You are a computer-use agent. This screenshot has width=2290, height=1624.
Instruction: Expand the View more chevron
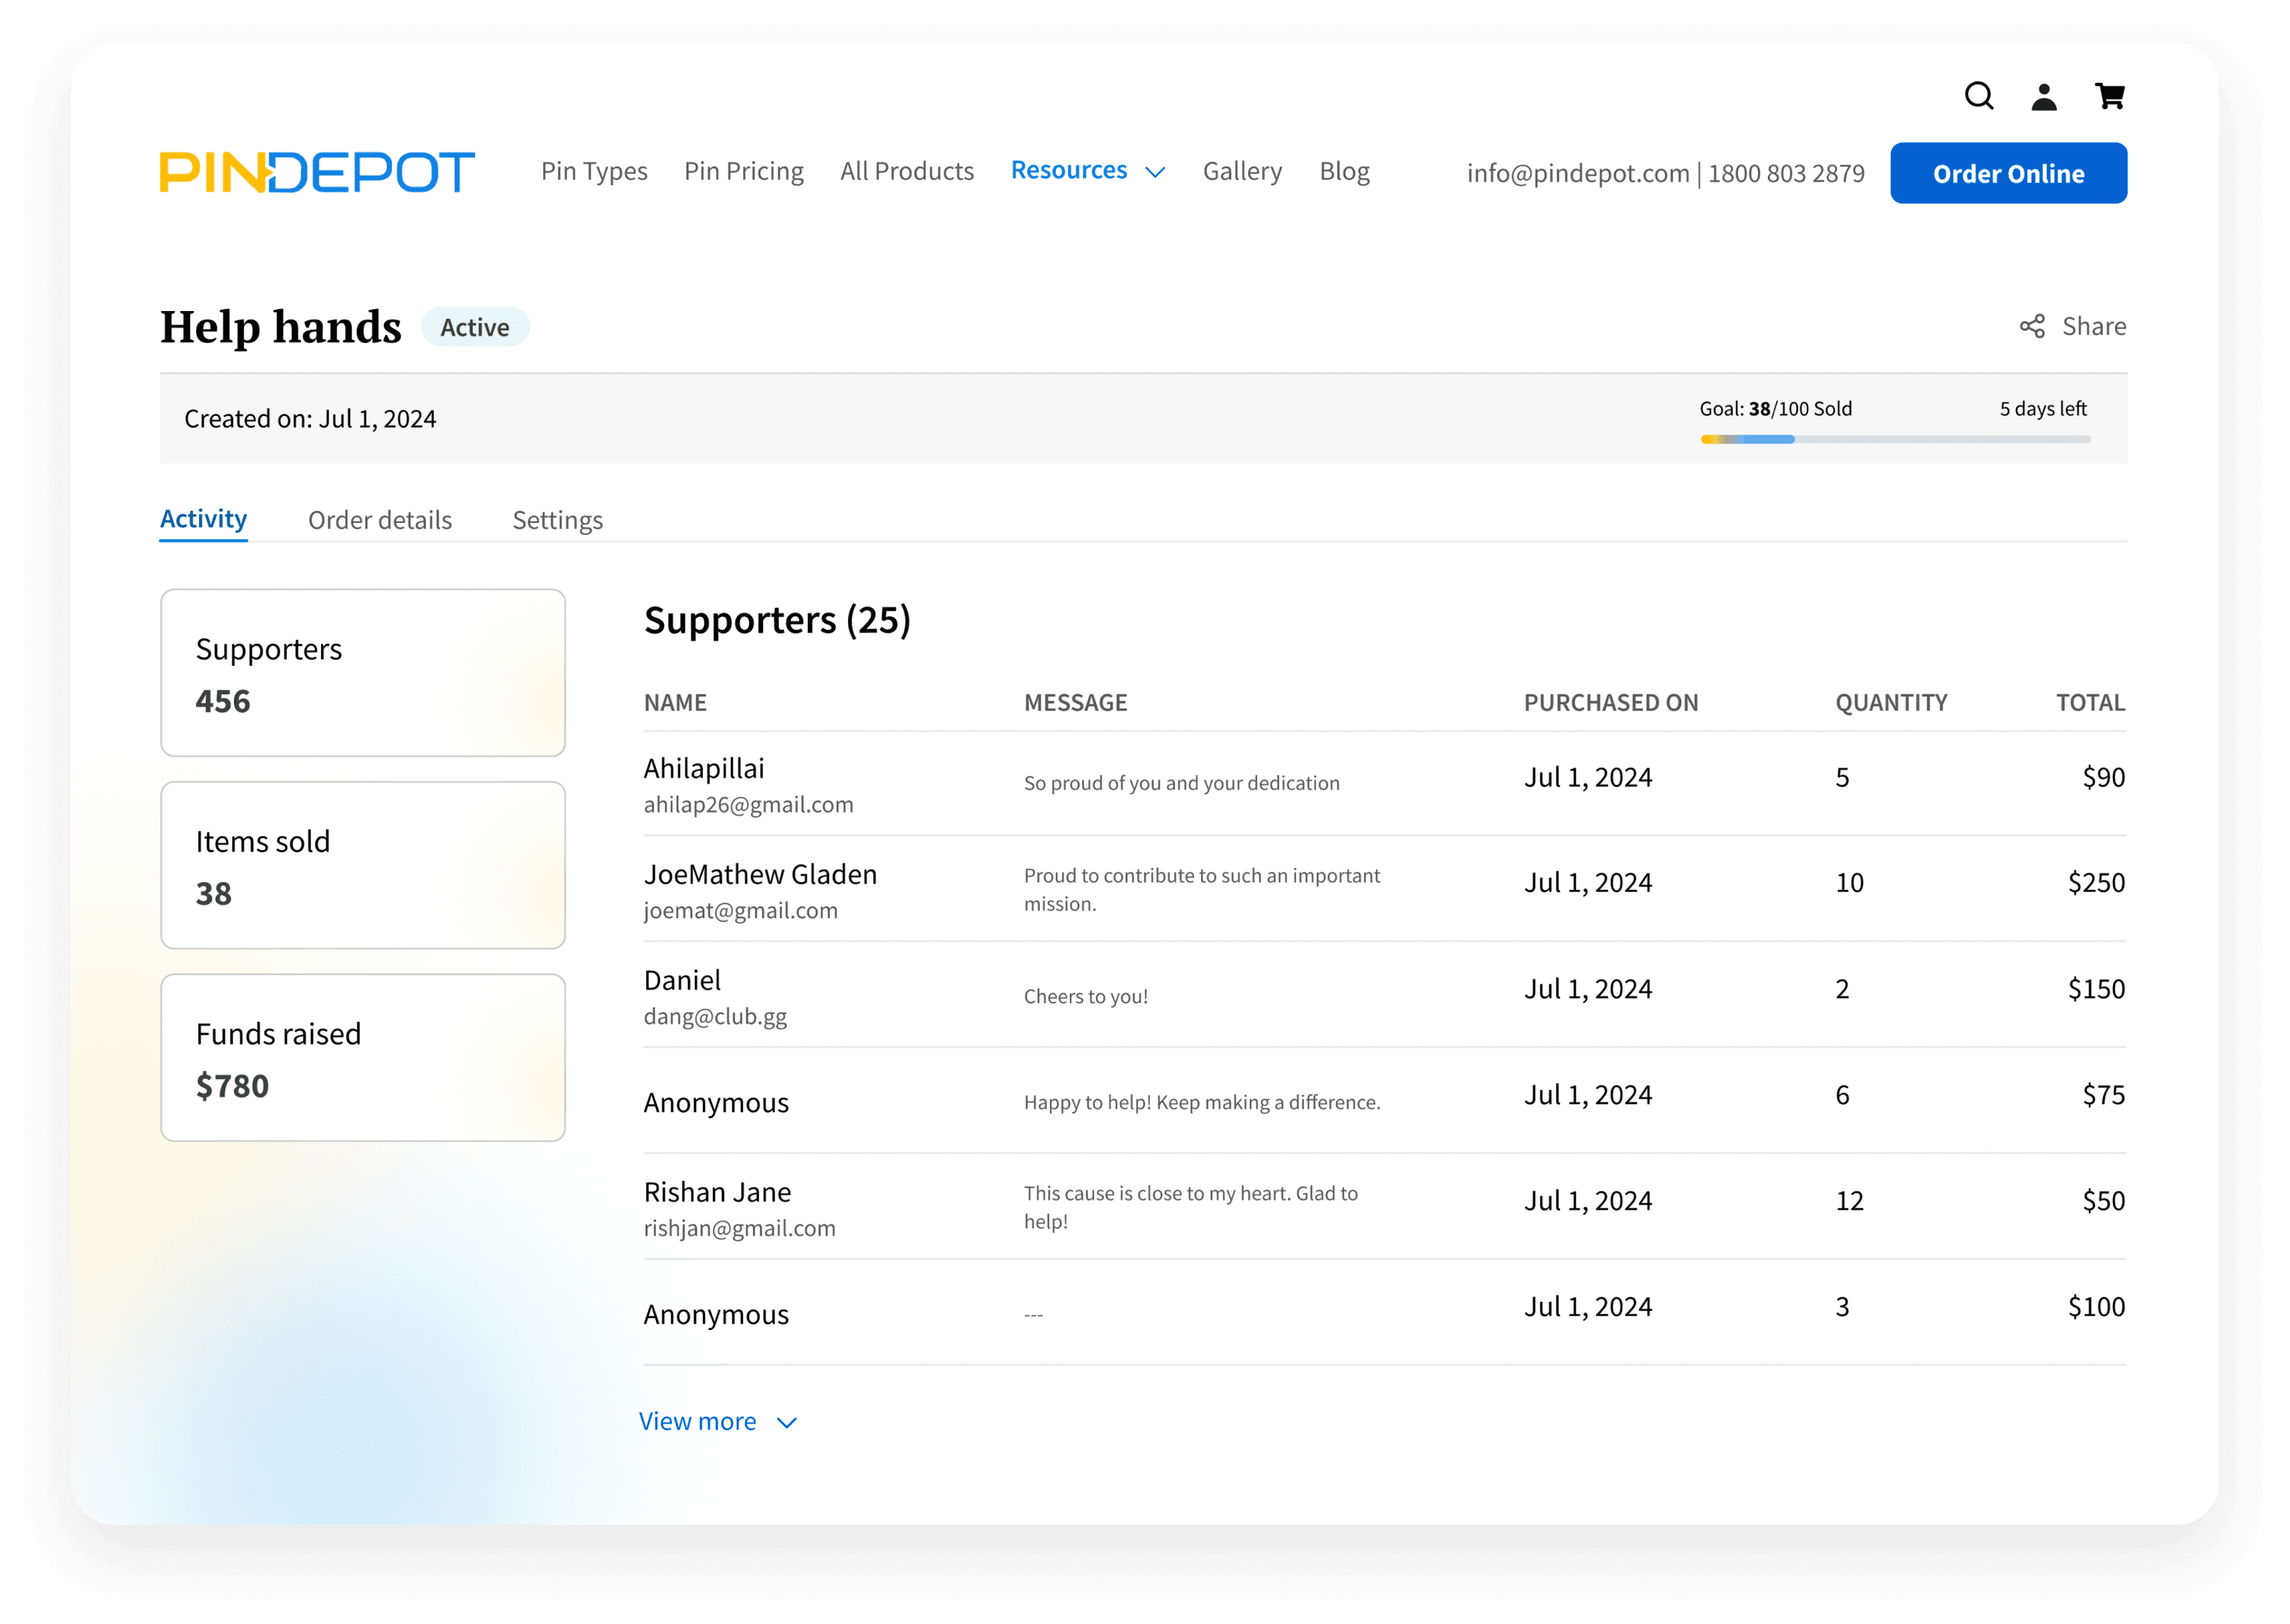(x=787, y=1423)
